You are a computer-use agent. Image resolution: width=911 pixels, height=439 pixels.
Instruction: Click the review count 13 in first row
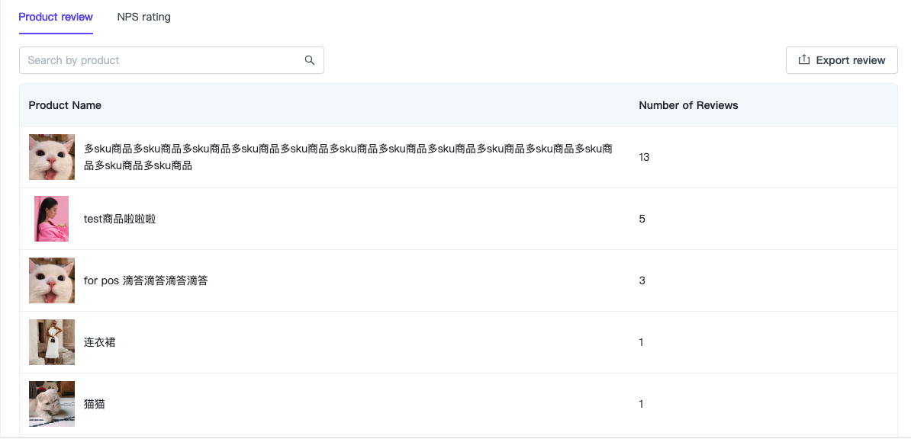(x=644, y=157)
